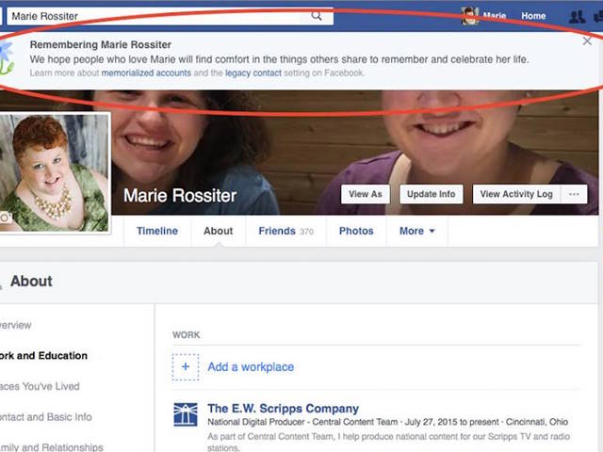This screenshot has height=452, width=603.
Task: Expand the More dropdown tab
Action: point(416,231)
